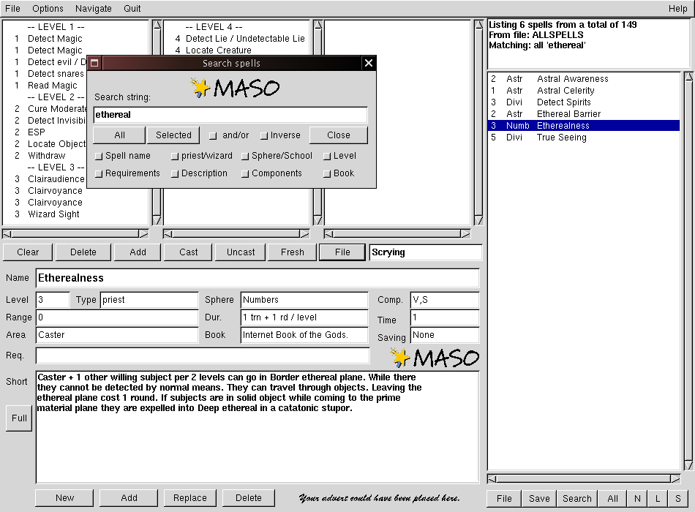The width and height of the screenshot is (695, 512).
Task: Click the up arrow of the results list scrollbar
Action: click(x=688, y=77)
